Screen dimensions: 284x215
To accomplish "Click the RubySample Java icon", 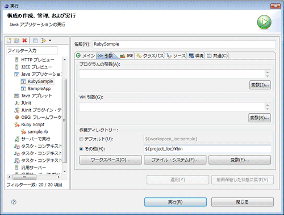I will coord(23,81).
